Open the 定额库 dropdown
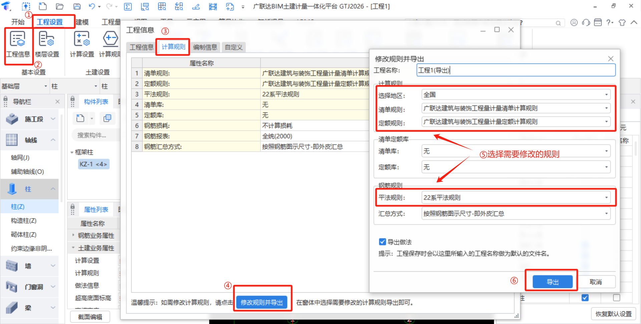 (516, 167)
